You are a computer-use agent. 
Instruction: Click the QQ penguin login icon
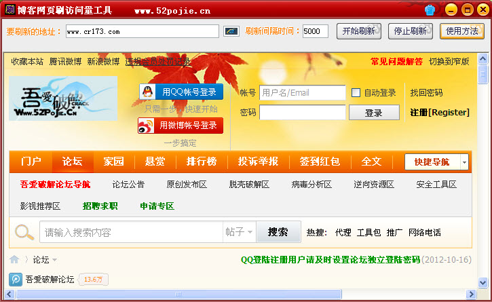(147, 92)
